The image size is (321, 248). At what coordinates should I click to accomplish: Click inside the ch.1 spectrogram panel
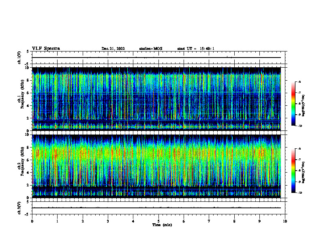pyautogui.click(x=156, y=99)
